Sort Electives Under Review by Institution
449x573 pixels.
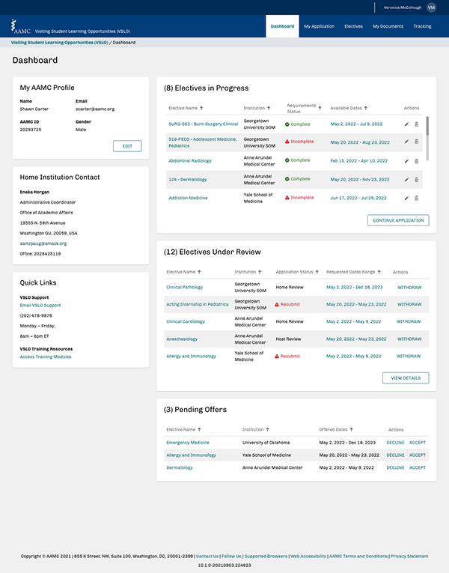point(260,272)
